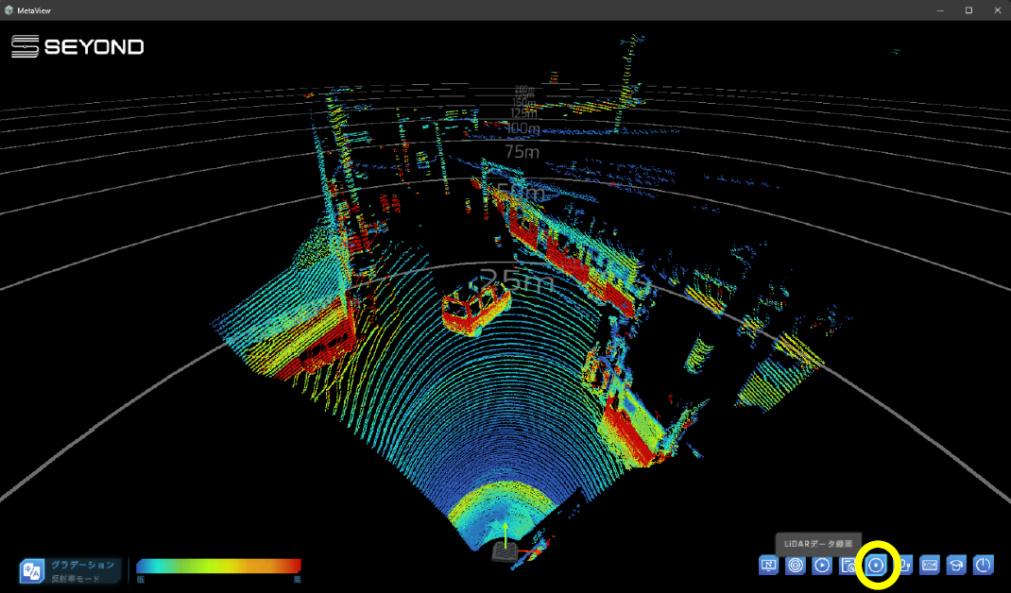Click the power button icon
1011x593 pixels.
tap(984, 565)
